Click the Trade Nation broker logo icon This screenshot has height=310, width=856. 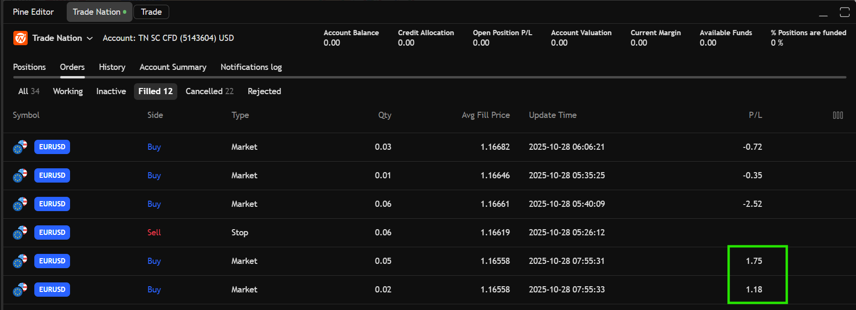coord(20,38)
